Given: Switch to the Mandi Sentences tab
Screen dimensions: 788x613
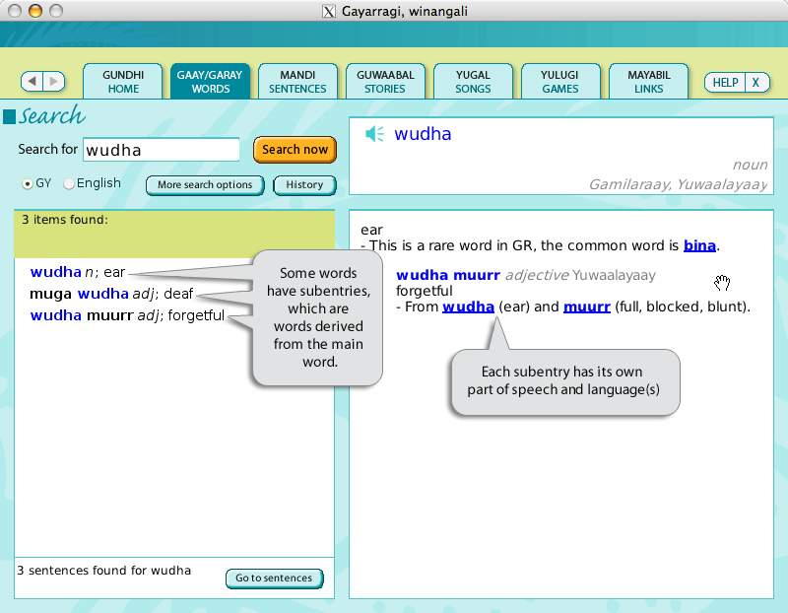Looking at the screenshot, I should click(x=297, y=81).
